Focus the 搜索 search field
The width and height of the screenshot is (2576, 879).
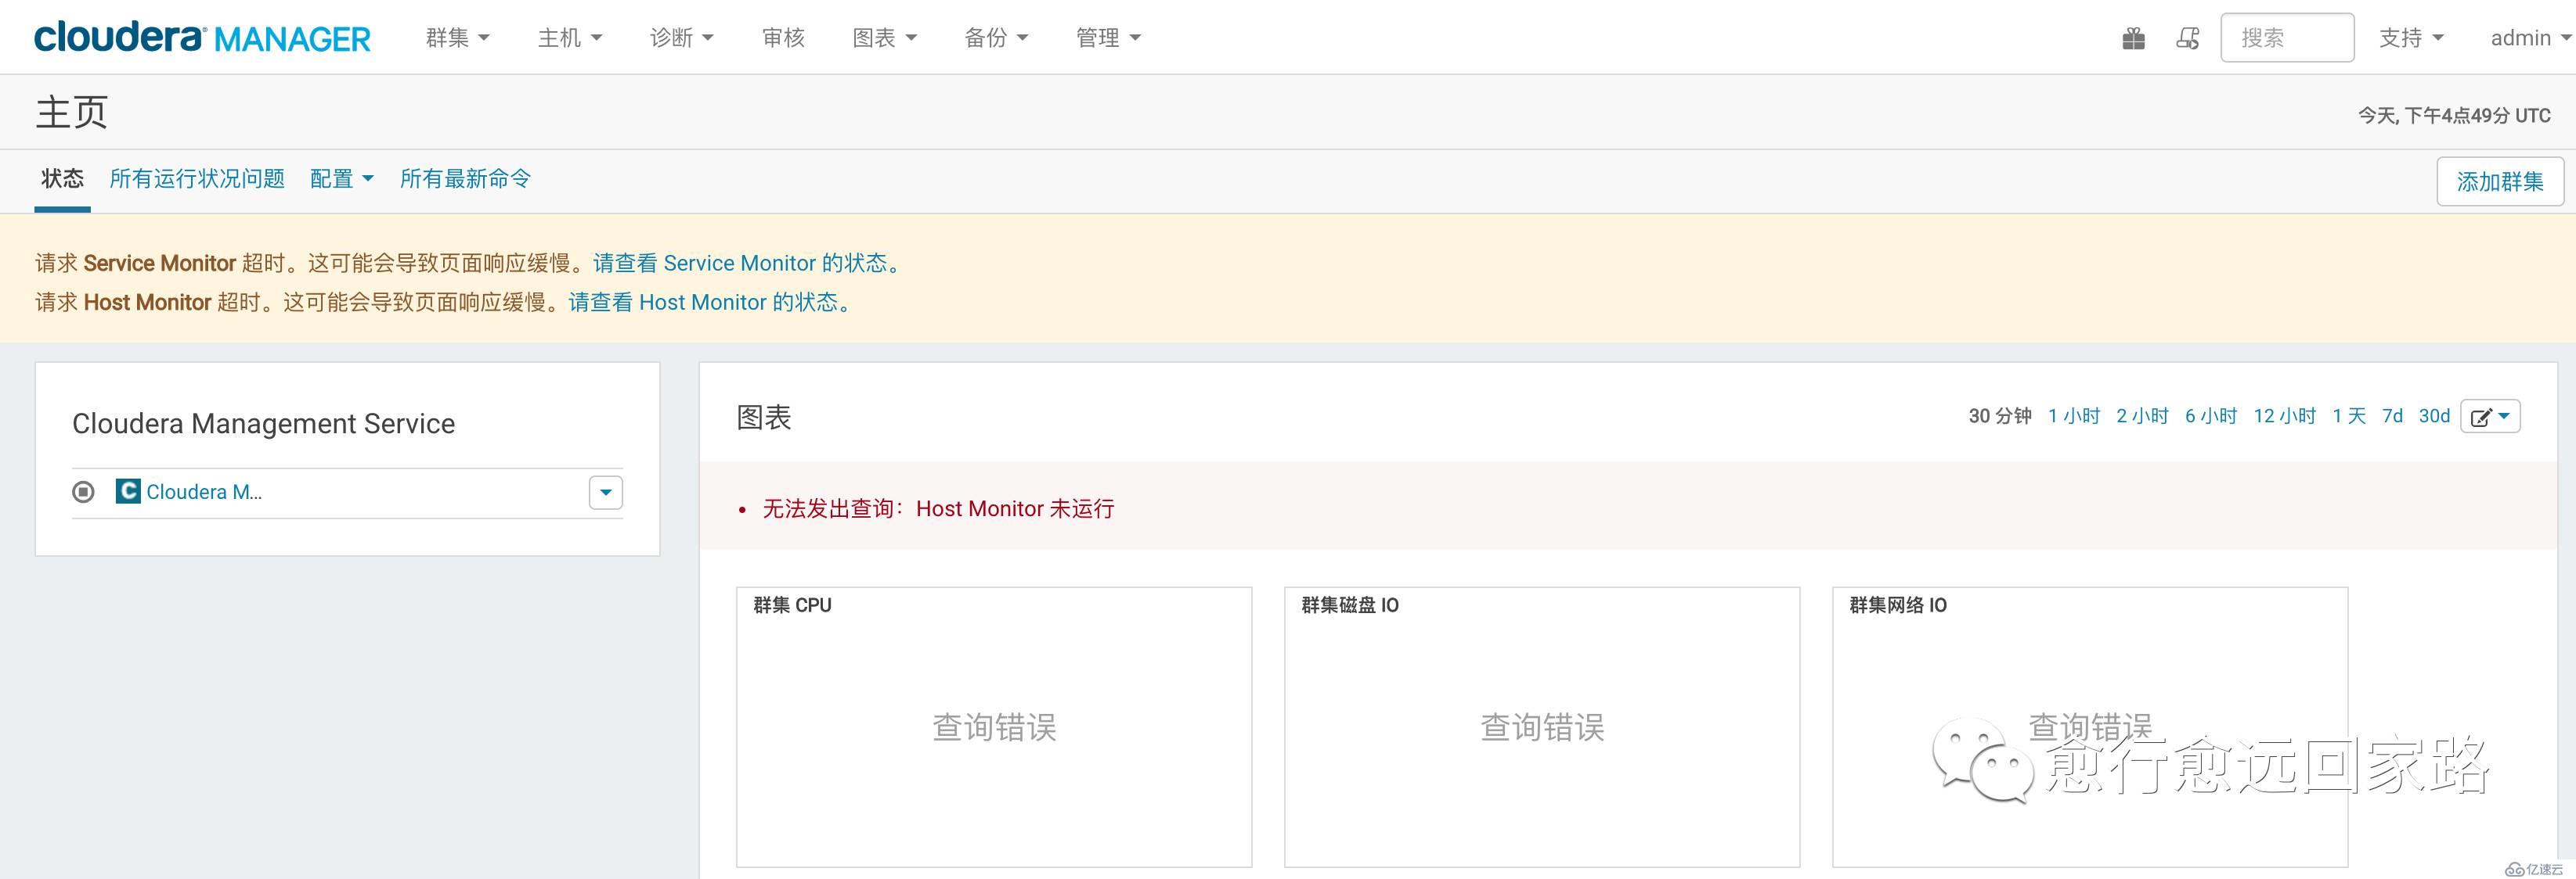[2287, 38]
